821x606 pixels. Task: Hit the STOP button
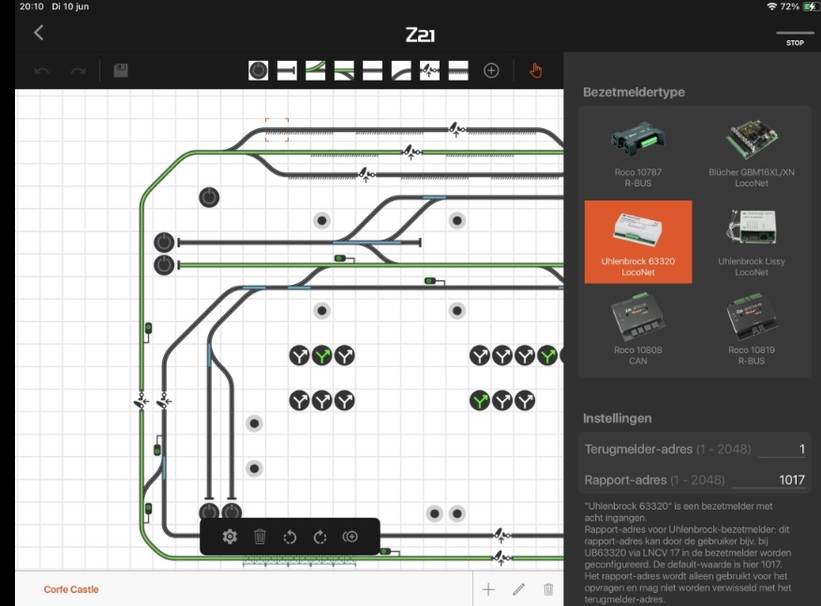coord(795,39)
